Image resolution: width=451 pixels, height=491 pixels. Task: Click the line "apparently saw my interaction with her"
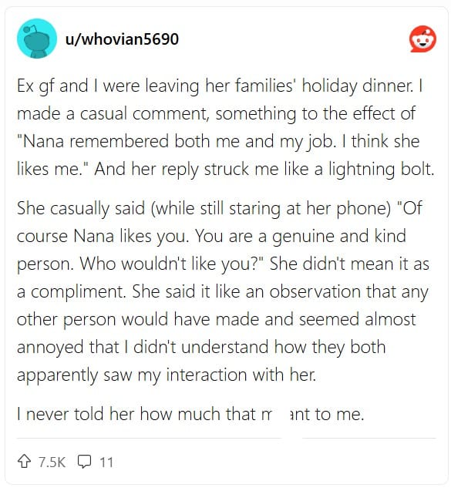click(x=167, y=375)
